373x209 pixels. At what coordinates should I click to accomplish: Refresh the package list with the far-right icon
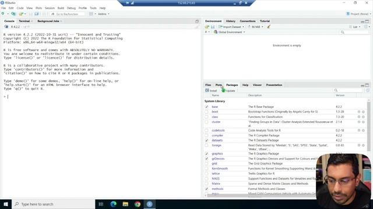point(368,91)
